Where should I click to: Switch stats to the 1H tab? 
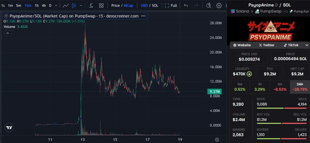point(260,87)
